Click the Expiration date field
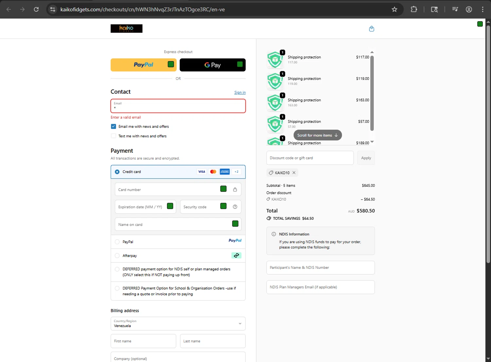The width and height of the screenshot is (491, 362). click(145, 207)
